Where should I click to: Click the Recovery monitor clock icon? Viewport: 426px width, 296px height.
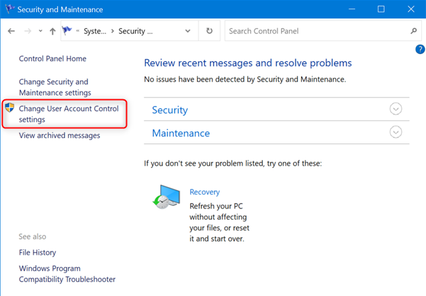[x=166, y=197]
